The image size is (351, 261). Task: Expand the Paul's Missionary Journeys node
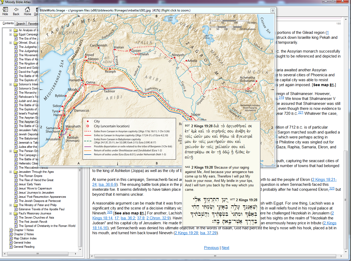[x=11, y=213]
